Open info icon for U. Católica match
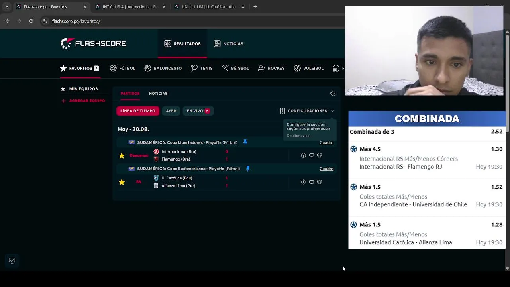 pyautogui.click(x=304, y=182)
